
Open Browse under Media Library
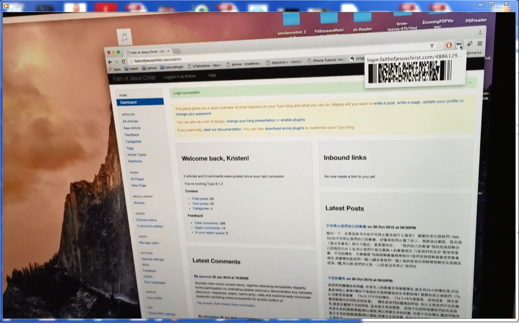pyautogui.click(x=139, y=203)
